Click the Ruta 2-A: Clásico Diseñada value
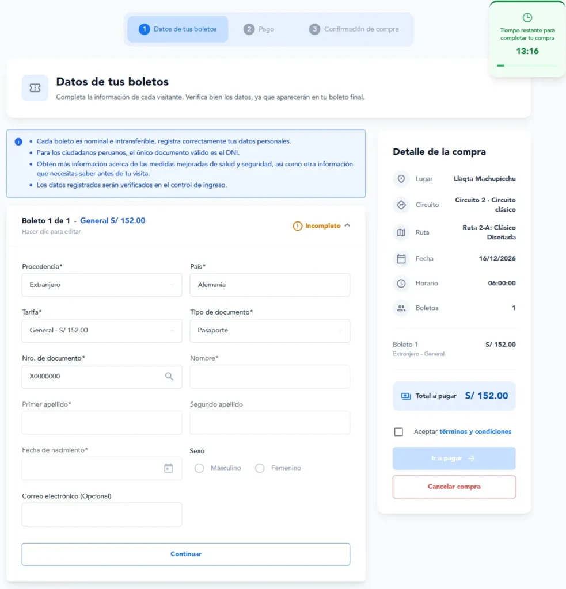Image resolution: width=566 pixels, height=589 pixels. pos(489,232)
